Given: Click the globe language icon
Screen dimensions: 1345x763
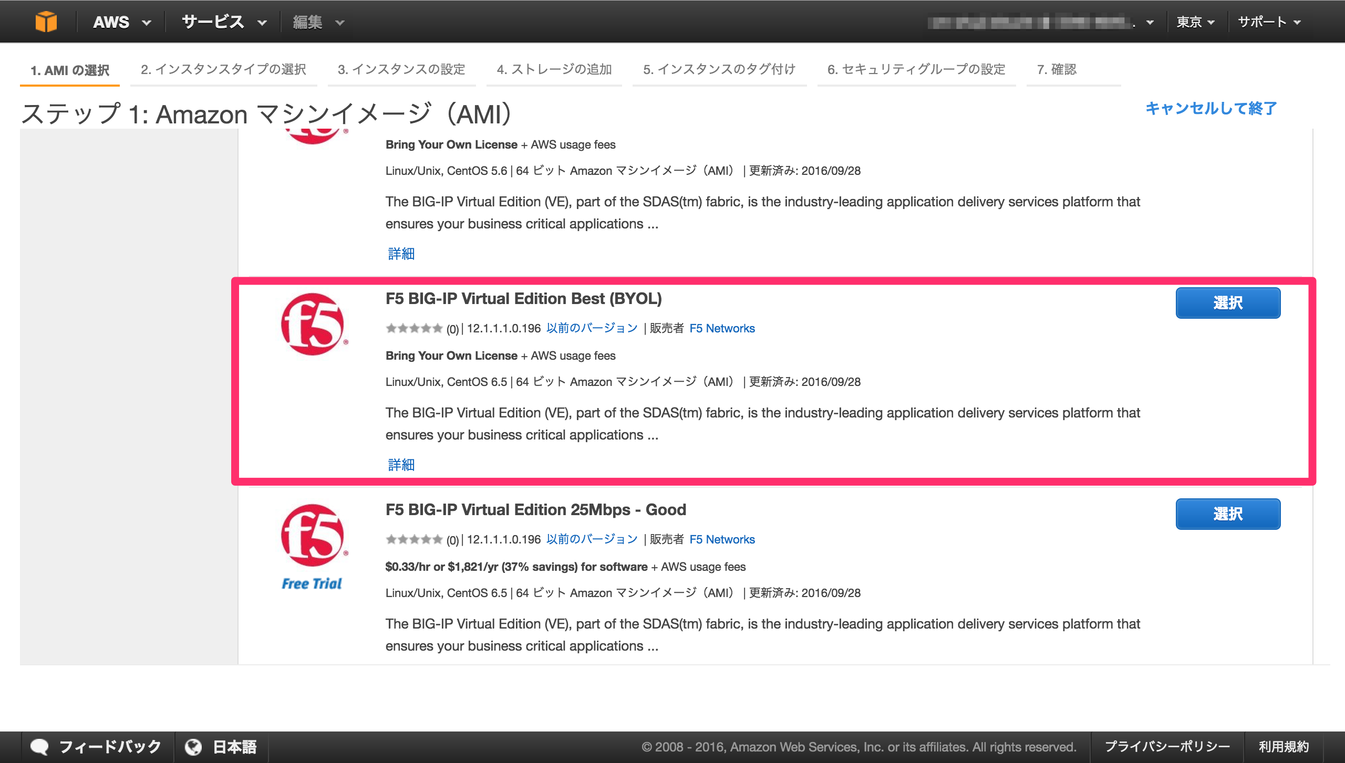Looking at the screenshot, I should (x=193, y=747).
